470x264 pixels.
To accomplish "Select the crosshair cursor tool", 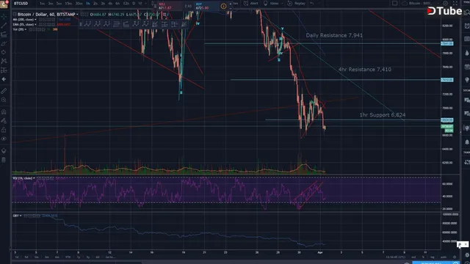I will 4,17.
